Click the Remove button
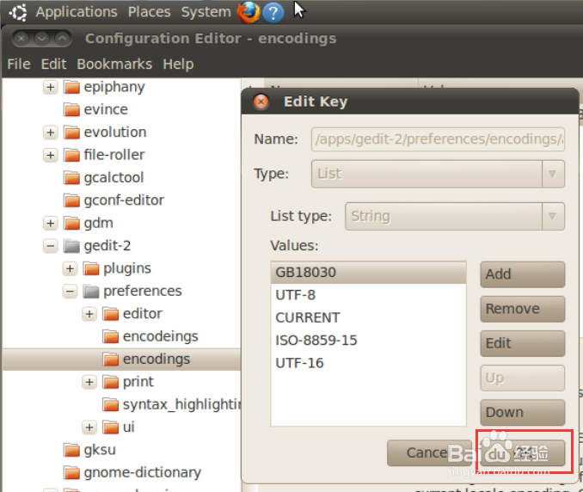583x492 pixels. 523,309
